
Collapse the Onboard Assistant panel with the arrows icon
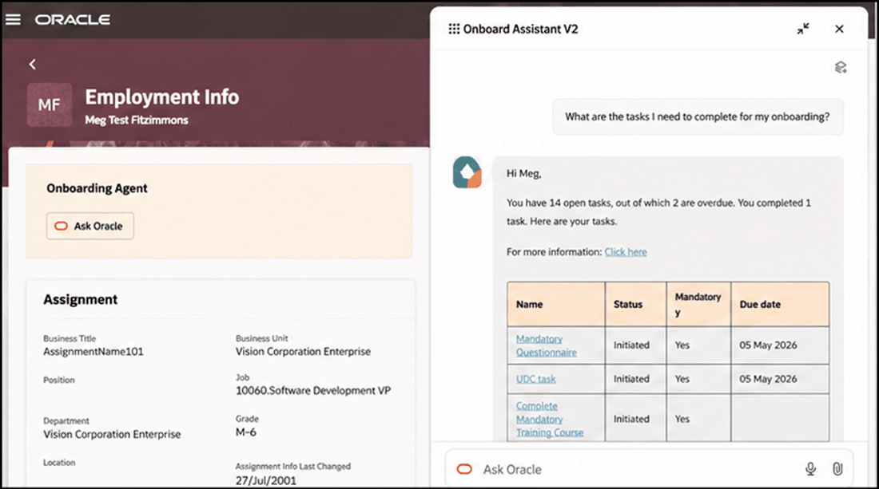click(803, 29)
